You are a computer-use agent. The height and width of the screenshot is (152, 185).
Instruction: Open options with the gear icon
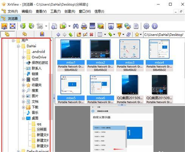146,26
